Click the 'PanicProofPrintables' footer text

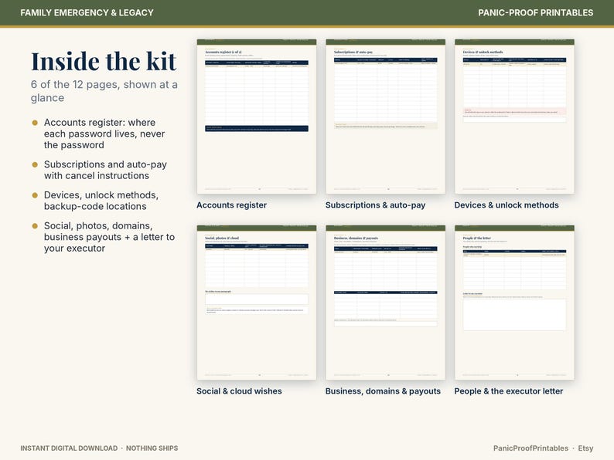(530, 448)
